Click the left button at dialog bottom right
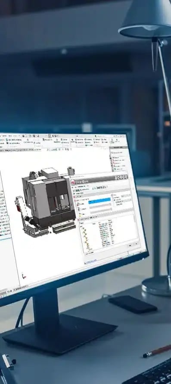Viewport: 171px width, 384px height. coord(130,245)
